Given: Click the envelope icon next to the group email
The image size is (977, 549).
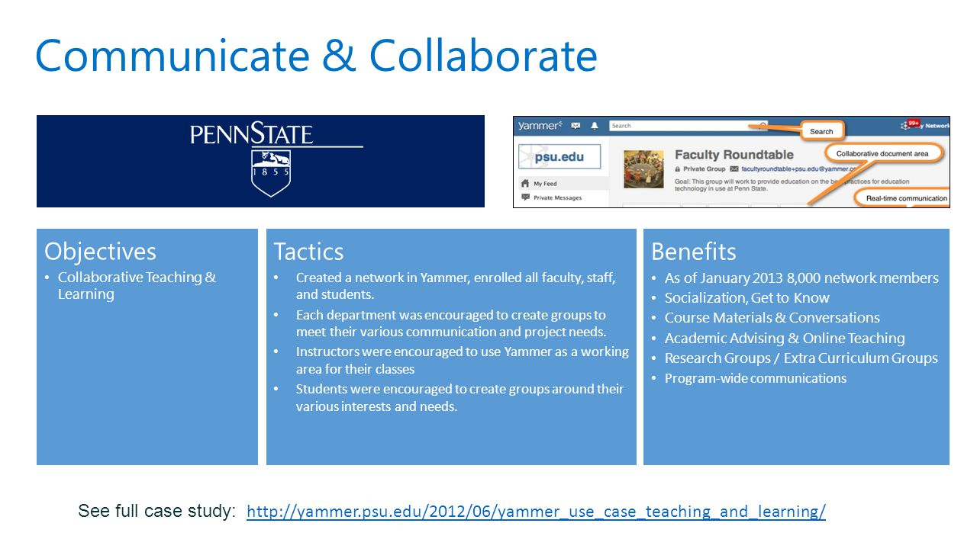Looking at the screenshot, I should 734,169.
